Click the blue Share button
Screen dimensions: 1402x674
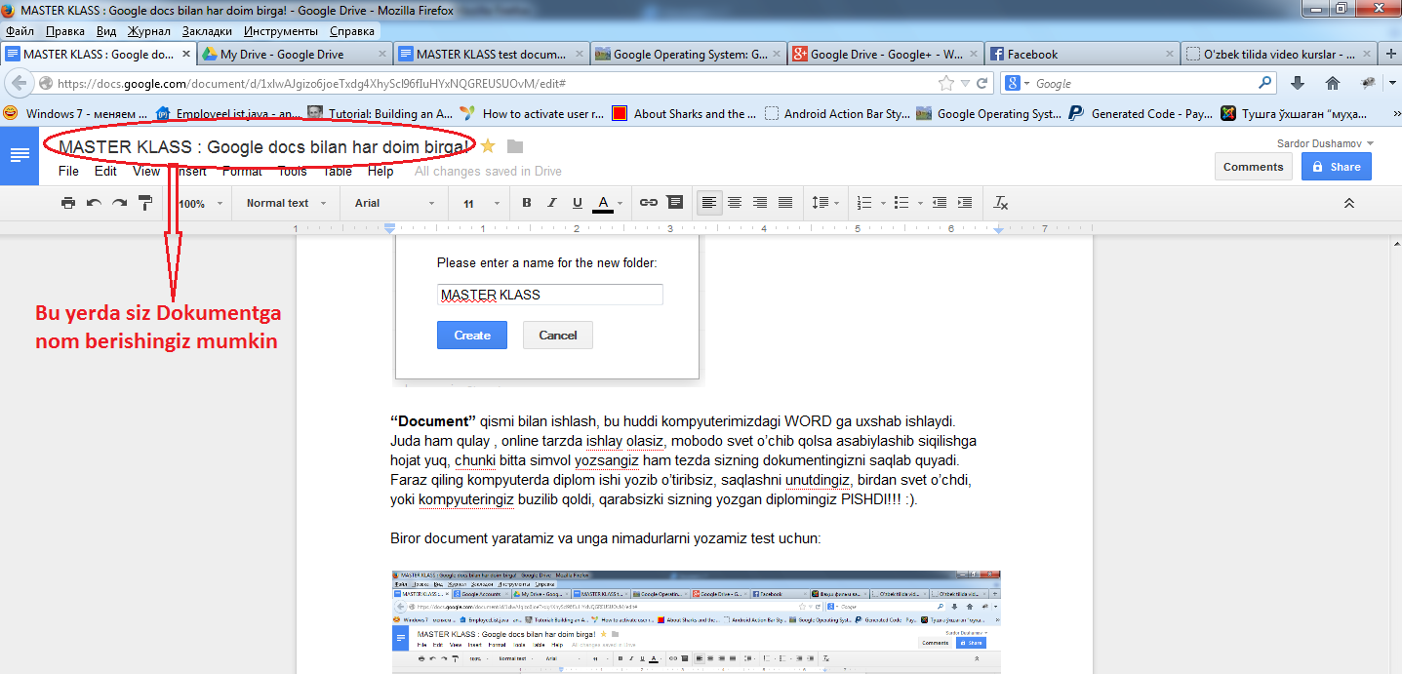point(1336,166)
